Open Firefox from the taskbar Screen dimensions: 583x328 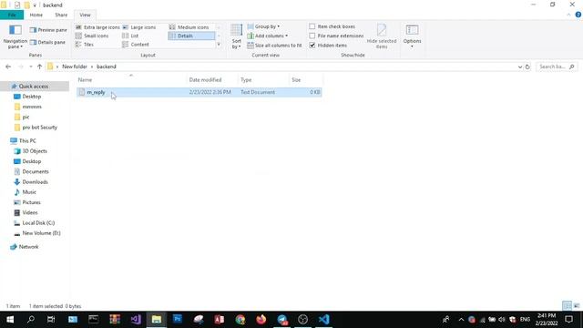(x=261, y=320)
